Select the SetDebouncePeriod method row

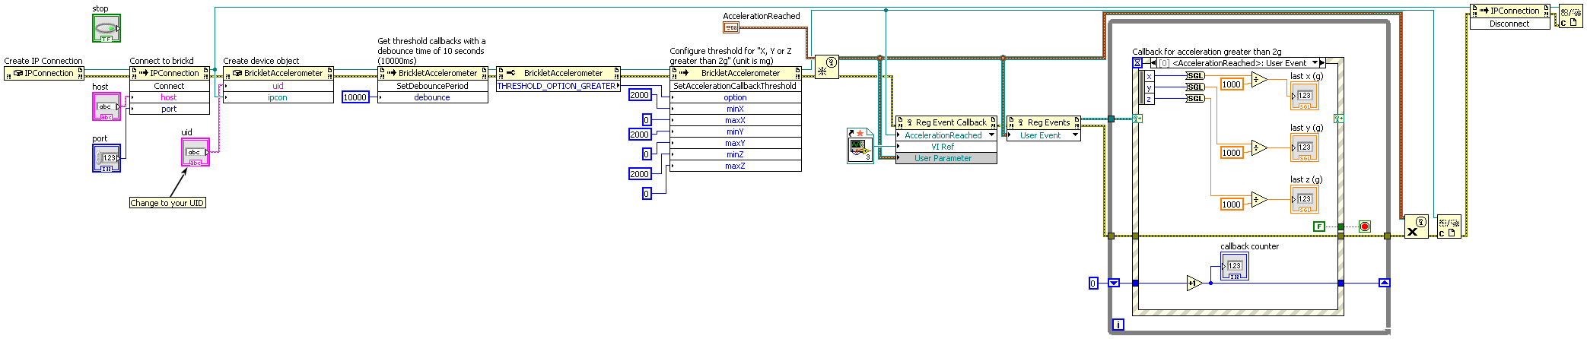coord(432,86)
